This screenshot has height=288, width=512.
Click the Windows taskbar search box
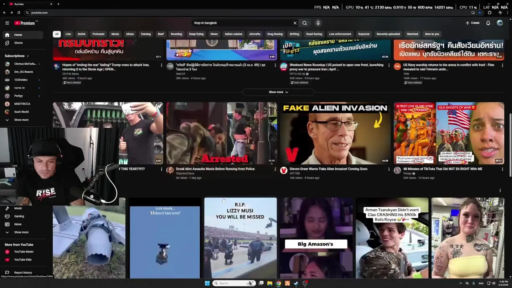click(234, 283)
